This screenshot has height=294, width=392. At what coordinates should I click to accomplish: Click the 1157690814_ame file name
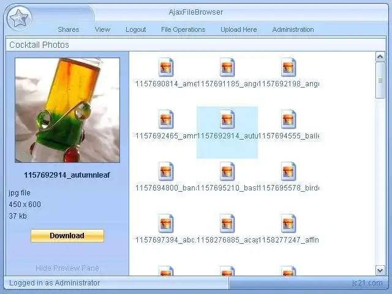(166, 84)
